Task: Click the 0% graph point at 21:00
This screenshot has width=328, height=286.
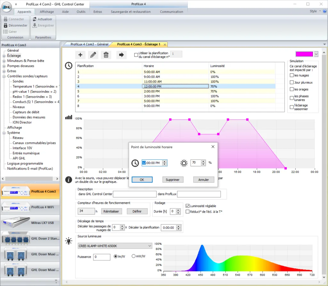Action: coord(285,168)
